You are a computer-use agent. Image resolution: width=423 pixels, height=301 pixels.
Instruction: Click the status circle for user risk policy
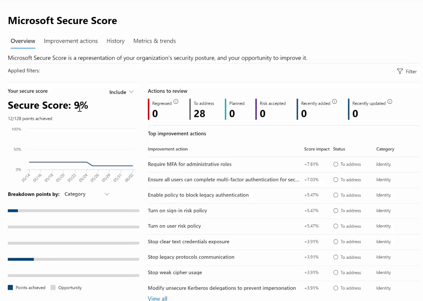coord(336,226)
